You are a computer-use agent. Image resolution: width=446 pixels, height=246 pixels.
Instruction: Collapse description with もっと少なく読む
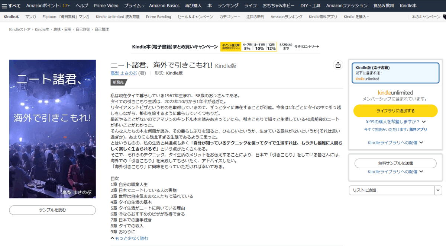129,238
